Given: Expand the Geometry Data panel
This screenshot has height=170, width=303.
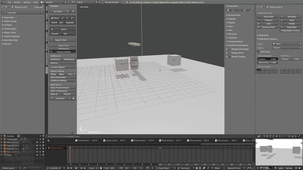Looking at the screenshot, I should tap(10, 40).
